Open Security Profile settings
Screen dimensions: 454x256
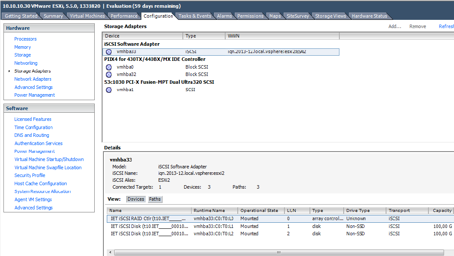[29, 175]
